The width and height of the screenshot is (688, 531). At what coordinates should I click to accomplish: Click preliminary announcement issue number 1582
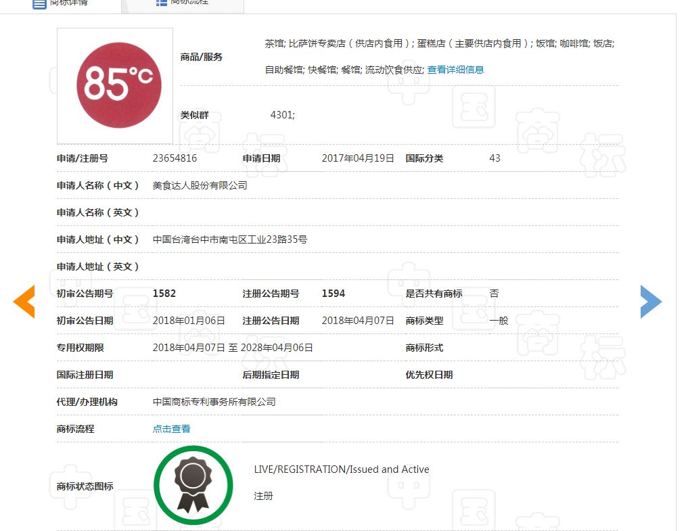click(x=164, y=294)
